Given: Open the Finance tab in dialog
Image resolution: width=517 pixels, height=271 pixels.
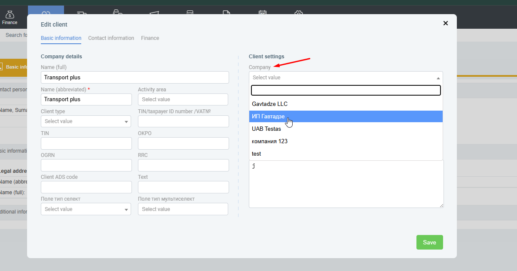Looking at the screenshot, I should (150, 38).
